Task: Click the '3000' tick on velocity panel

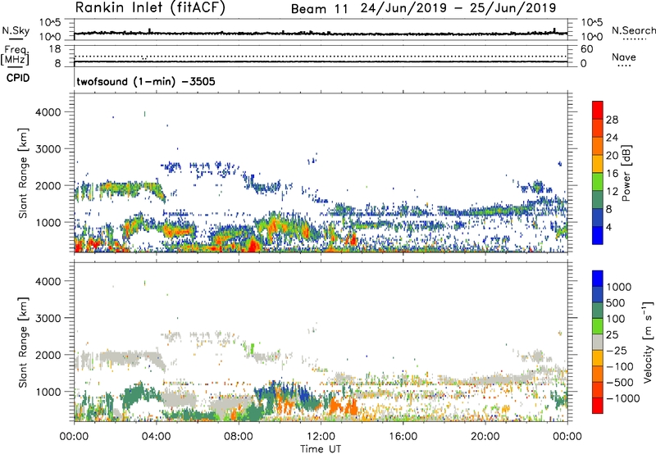Action: [x=48, y=318]
